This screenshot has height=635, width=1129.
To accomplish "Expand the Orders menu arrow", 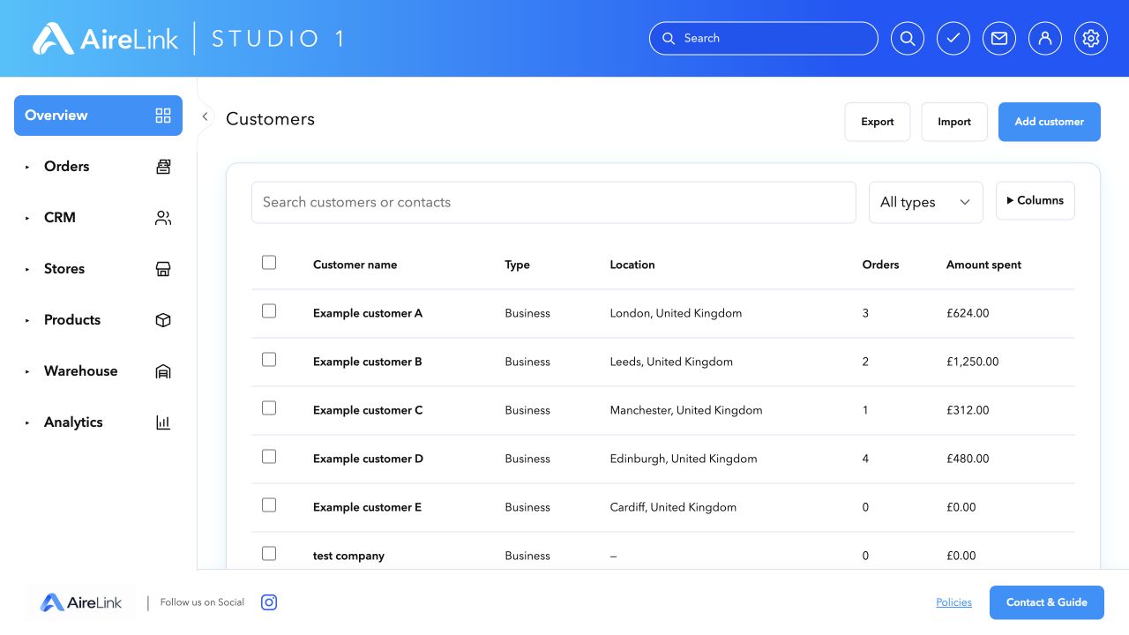I will click(27, 167).
